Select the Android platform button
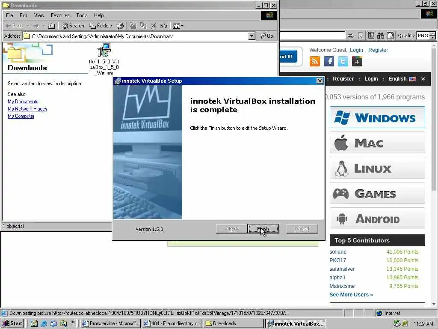 pos(377,218)
